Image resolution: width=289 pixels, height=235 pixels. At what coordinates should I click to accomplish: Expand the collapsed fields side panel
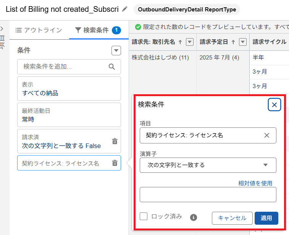[2, 29]
